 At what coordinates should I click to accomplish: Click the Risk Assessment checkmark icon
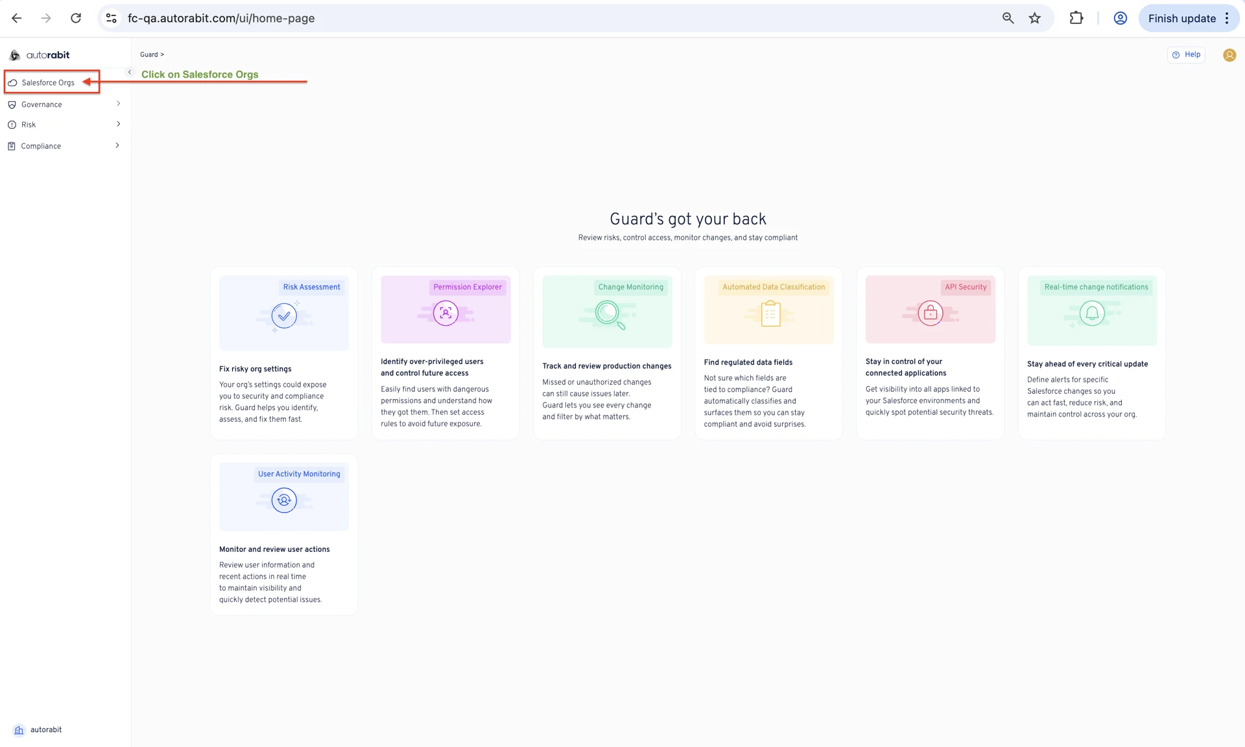coord(284,316)
